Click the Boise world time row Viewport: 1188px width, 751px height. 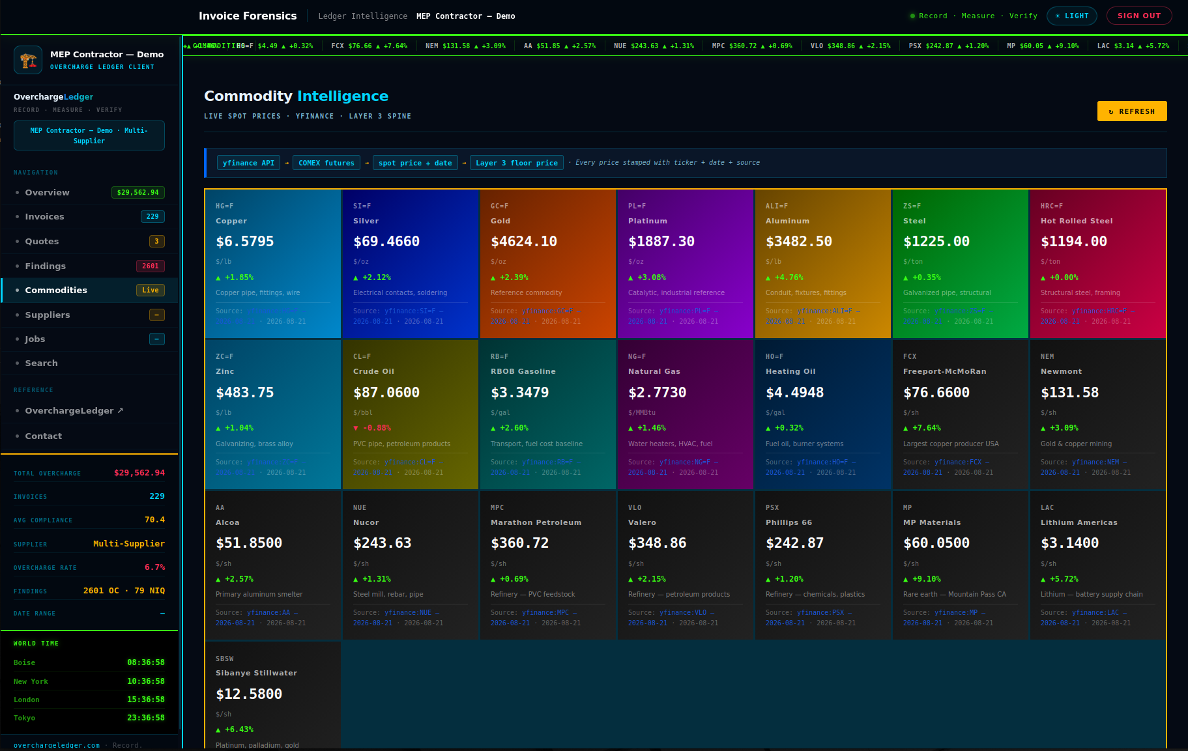click(x=89, y=662)
